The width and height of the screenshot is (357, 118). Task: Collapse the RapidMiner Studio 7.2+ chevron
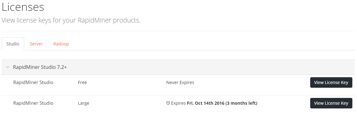[7, 67]
